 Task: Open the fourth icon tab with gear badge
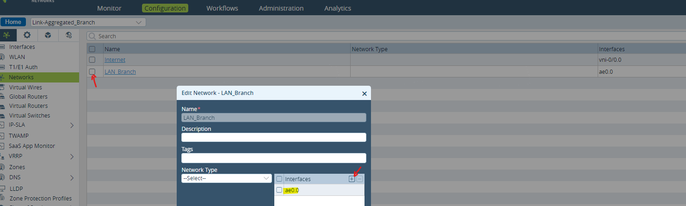(x=68, y=35)
